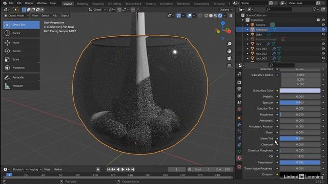Open the Object Data properties tab
This screenshot has width=328, height=184.
coord(239,151)
